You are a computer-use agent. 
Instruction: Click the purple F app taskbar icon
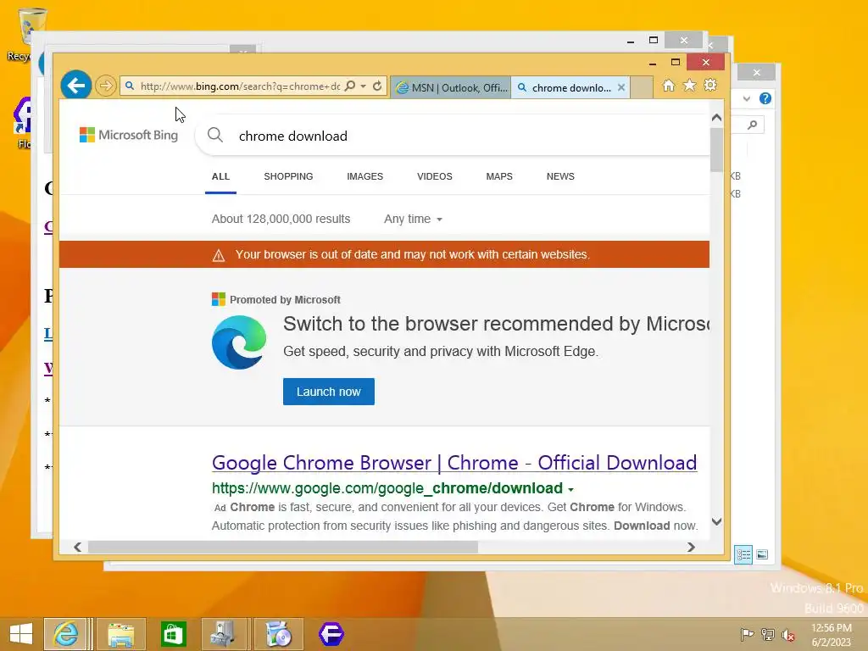(331, 634)
